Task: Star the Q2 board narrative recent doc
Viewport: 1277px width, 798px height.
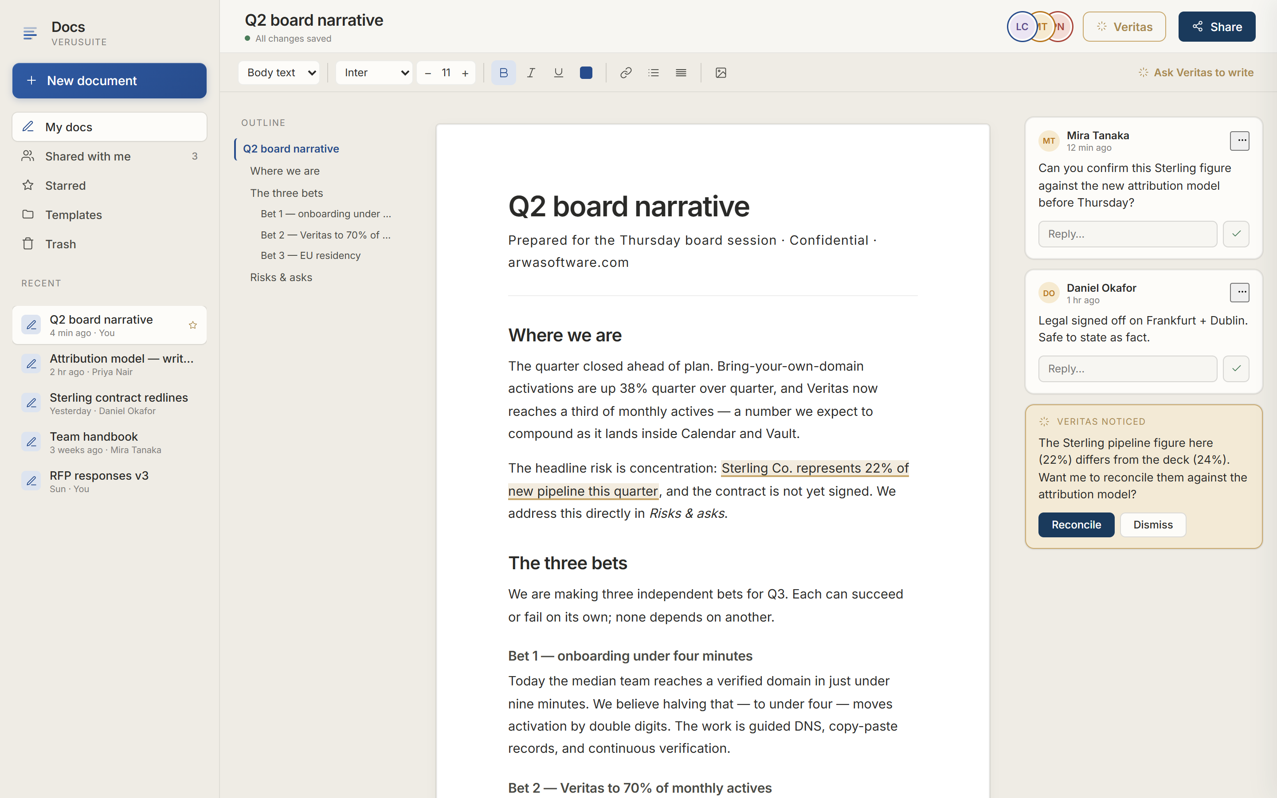Action: 192,325
